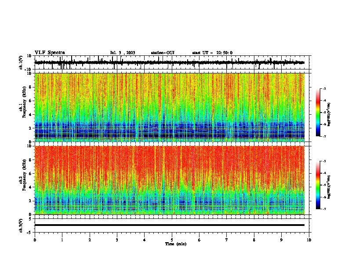The width and height of the screenshot is (348, 269).
Task: Click the ch.1(V) waveform axis label
Action: coord(21,62)
